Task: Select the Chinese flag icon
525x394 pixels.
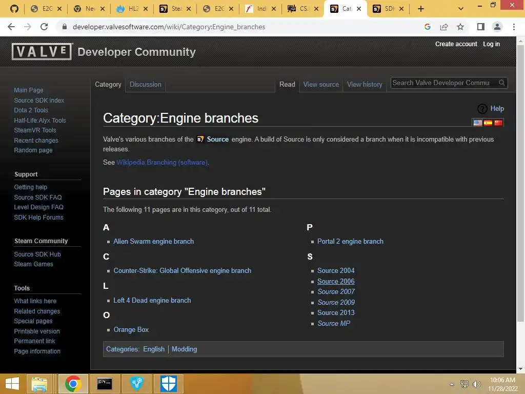Action: point(498,123)
